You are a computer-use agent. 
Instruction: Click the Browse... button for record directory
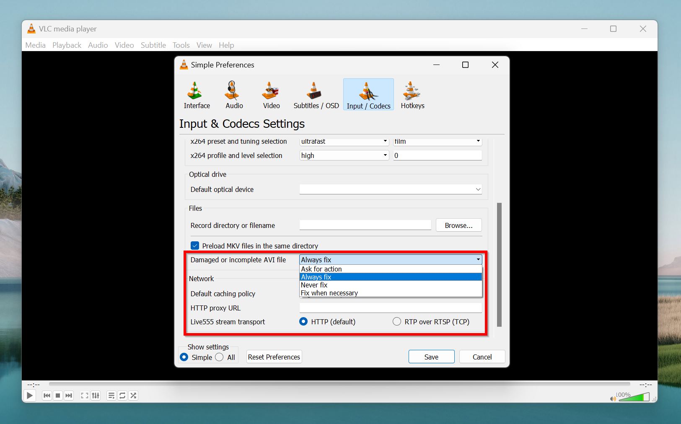tap(458, 225)
